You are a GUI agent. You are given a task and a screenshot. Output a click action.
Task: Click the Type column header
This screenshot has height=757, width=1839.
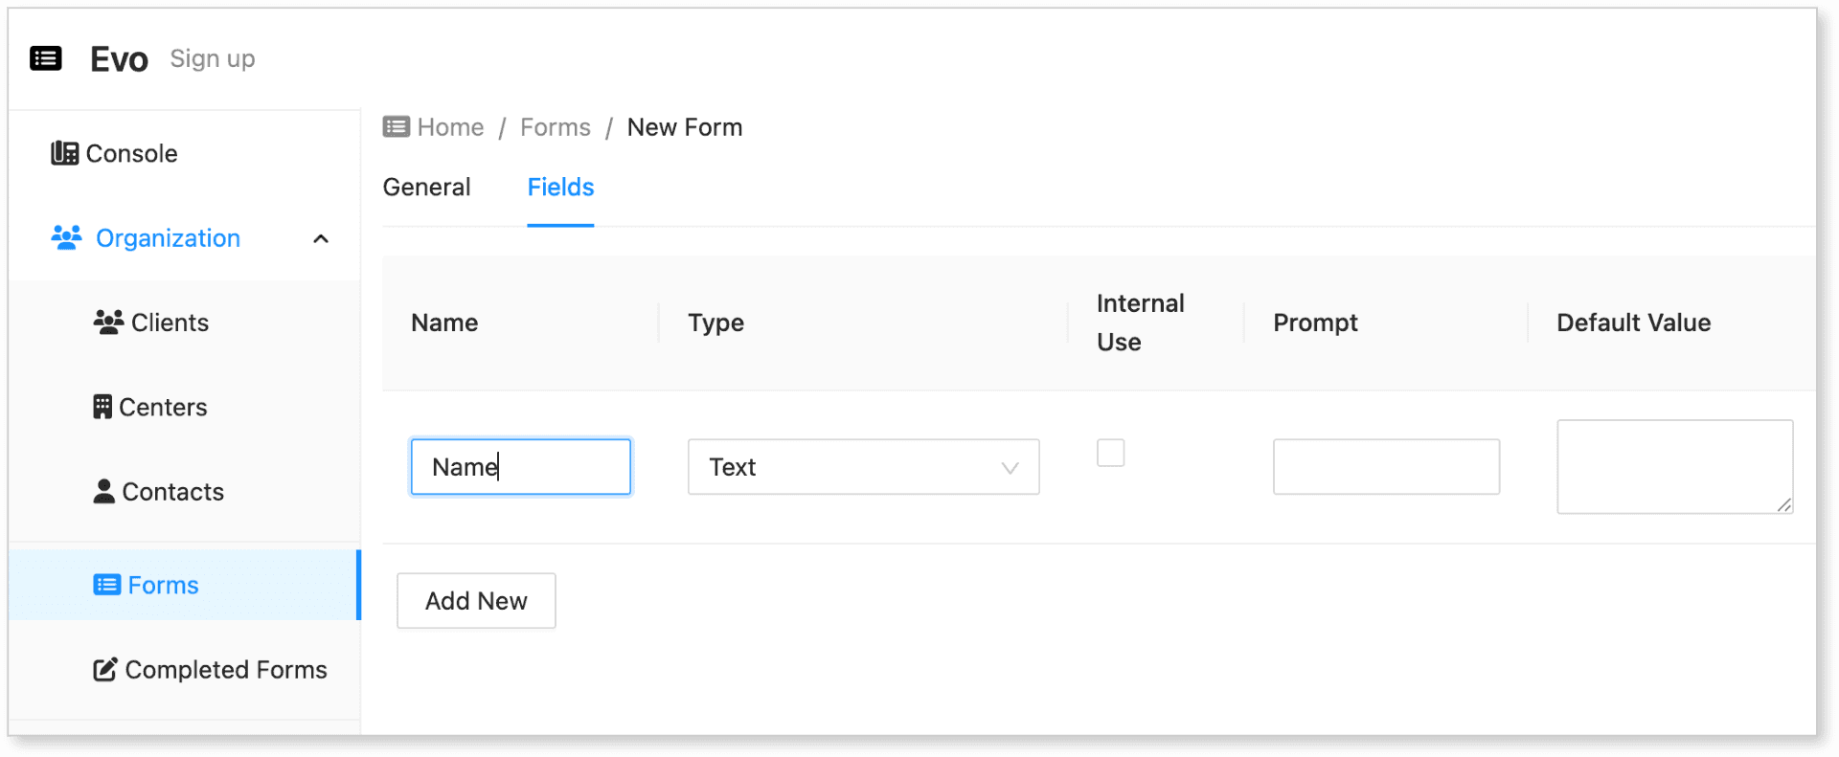[715, 323]
